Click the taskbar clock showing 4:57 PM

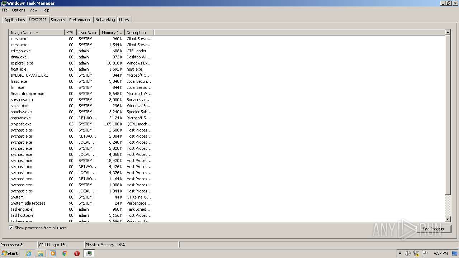(440, 253)
